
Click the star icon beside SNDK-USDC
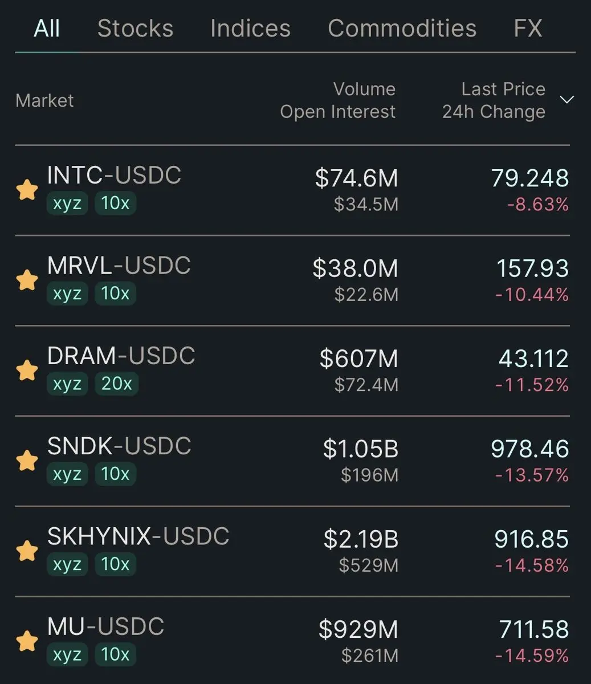[x=27, y=461]
